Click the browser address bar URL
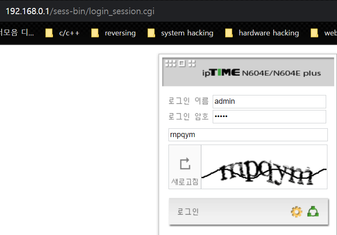This screenshot has width=337, height=235. tap(80, 11)
